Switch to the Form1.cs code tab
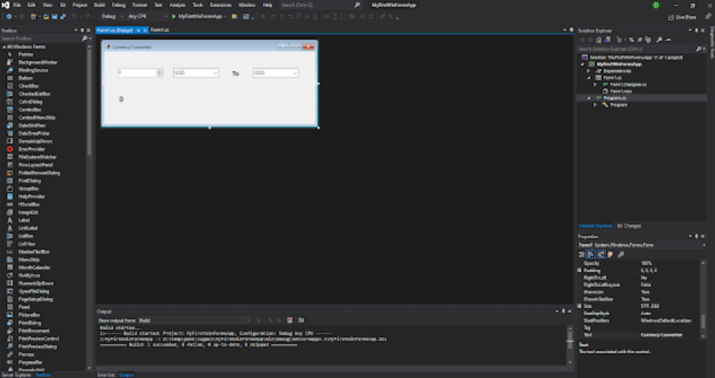The height and width of the screenshot is (378, 715). pyautogui.click(x=160, y=30)
